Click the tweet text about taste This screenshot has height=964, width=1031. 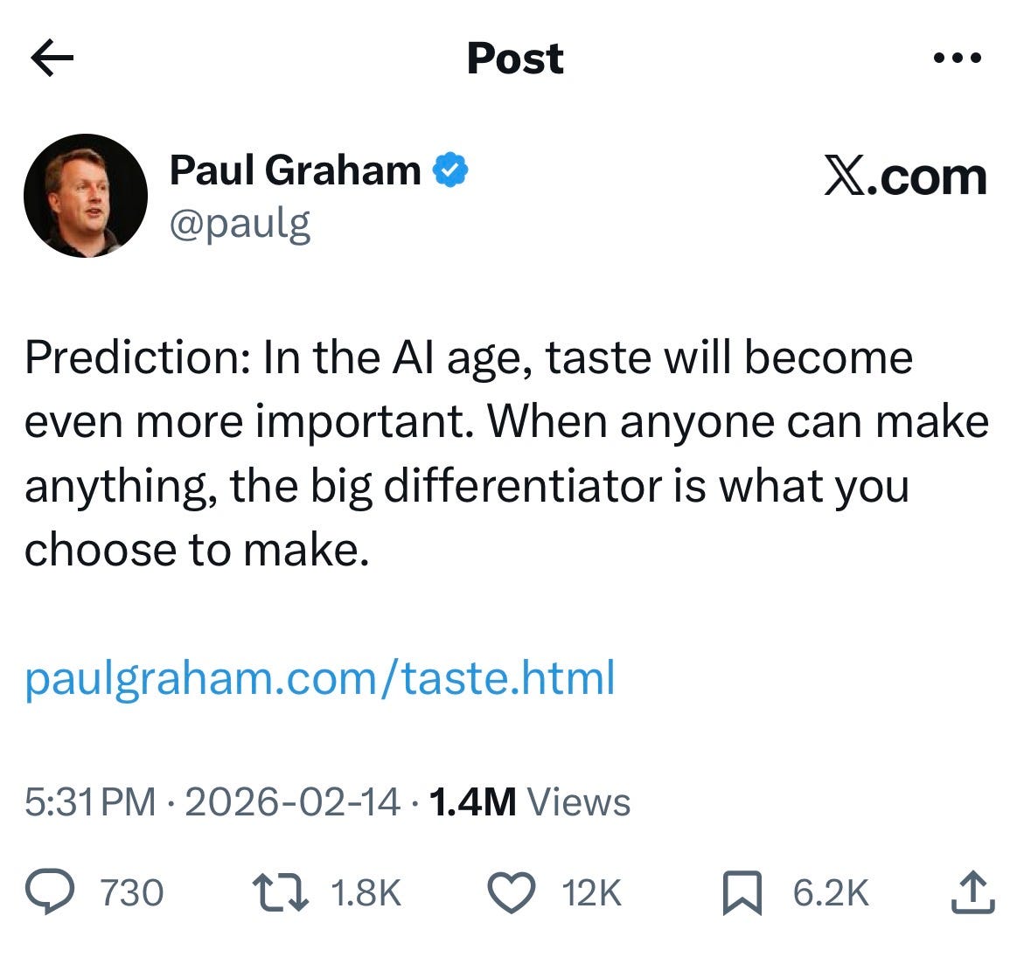[x=506, y=454]
